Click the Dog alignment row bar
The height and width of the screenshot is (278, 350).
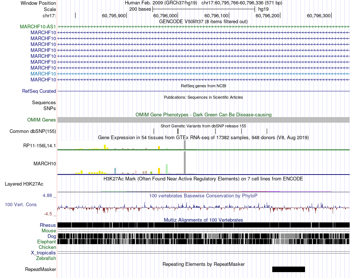pos(203,236)
